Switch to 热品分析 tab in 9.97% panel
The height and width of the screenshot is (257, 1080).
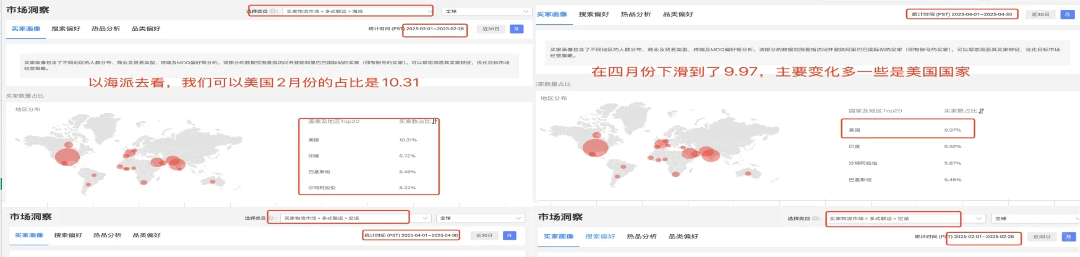[x=636, y=14]
